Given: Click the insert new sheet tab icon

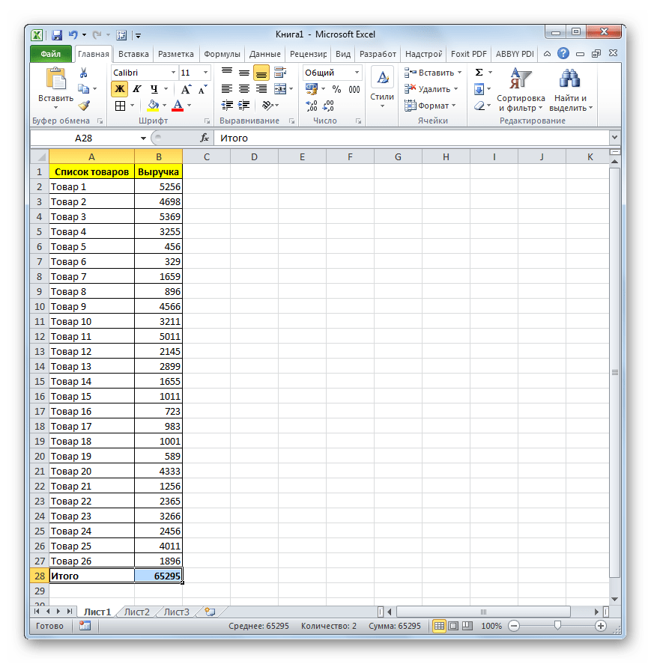Looking at the screenshot, I should [209, 612].
